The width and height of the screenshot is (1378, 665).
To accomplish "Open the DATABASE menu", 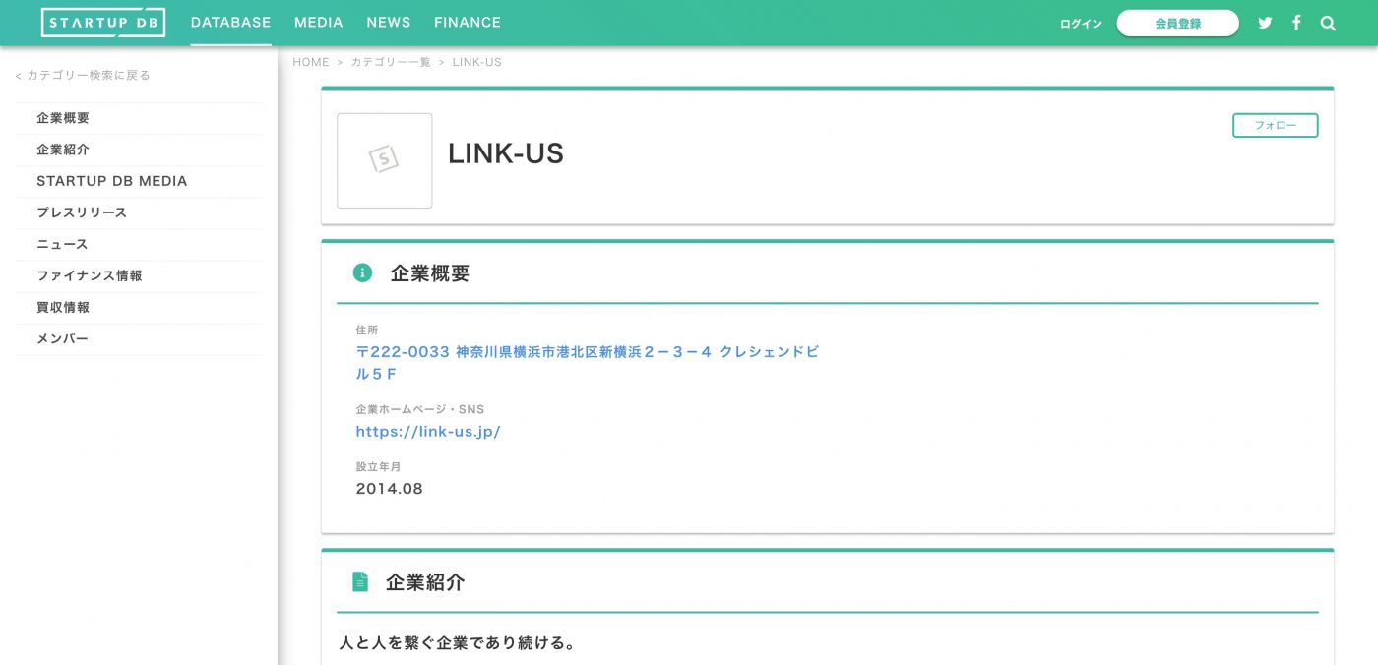I will tap(230, 22).
